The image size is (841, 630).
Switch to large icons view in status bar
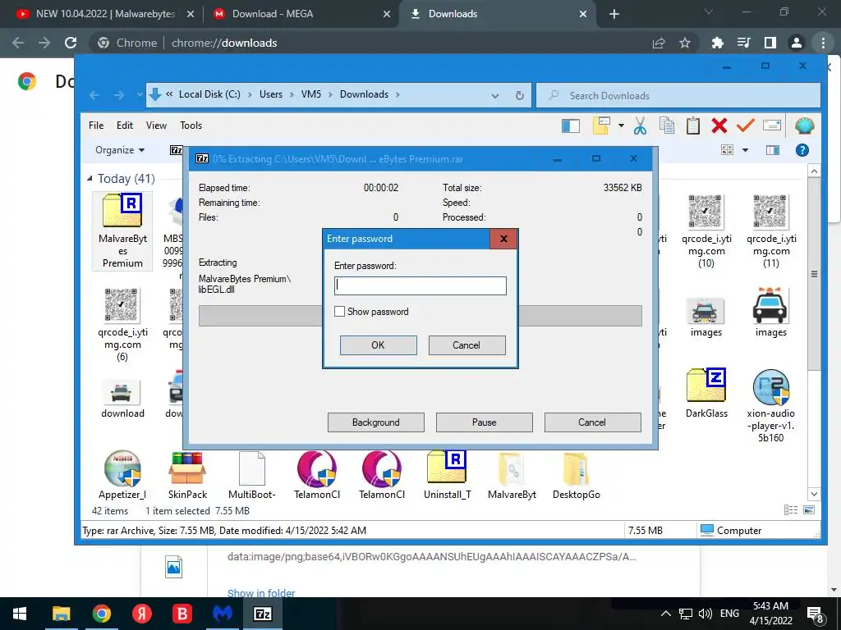coord(809,510)
